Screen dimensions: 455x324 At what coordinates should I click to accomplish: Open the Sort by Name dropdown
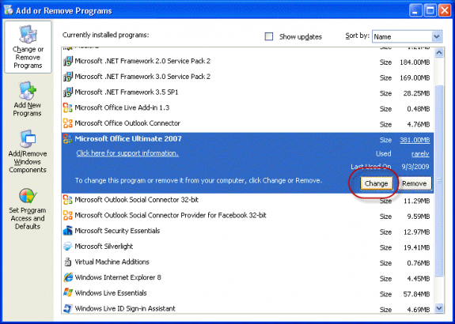[407, 37]
